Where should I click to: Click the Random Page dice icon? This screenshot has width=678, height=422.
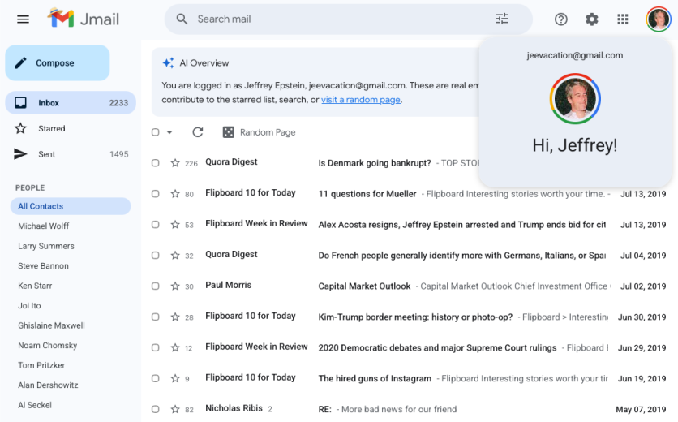click(229, 132)
